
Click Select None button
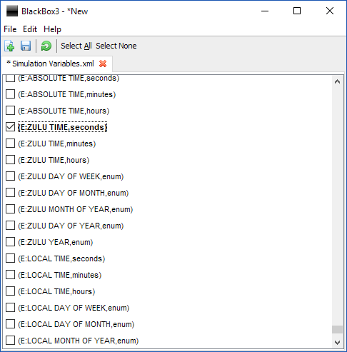[x=116, y=46]
